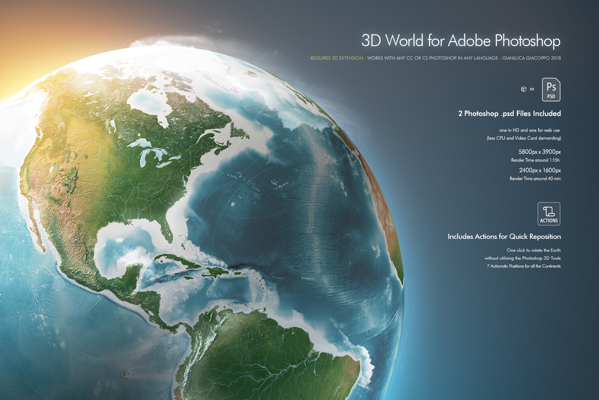Click the yellow "Requires 3D Extension" text
The image size is (599, 400).
[336, 58]
